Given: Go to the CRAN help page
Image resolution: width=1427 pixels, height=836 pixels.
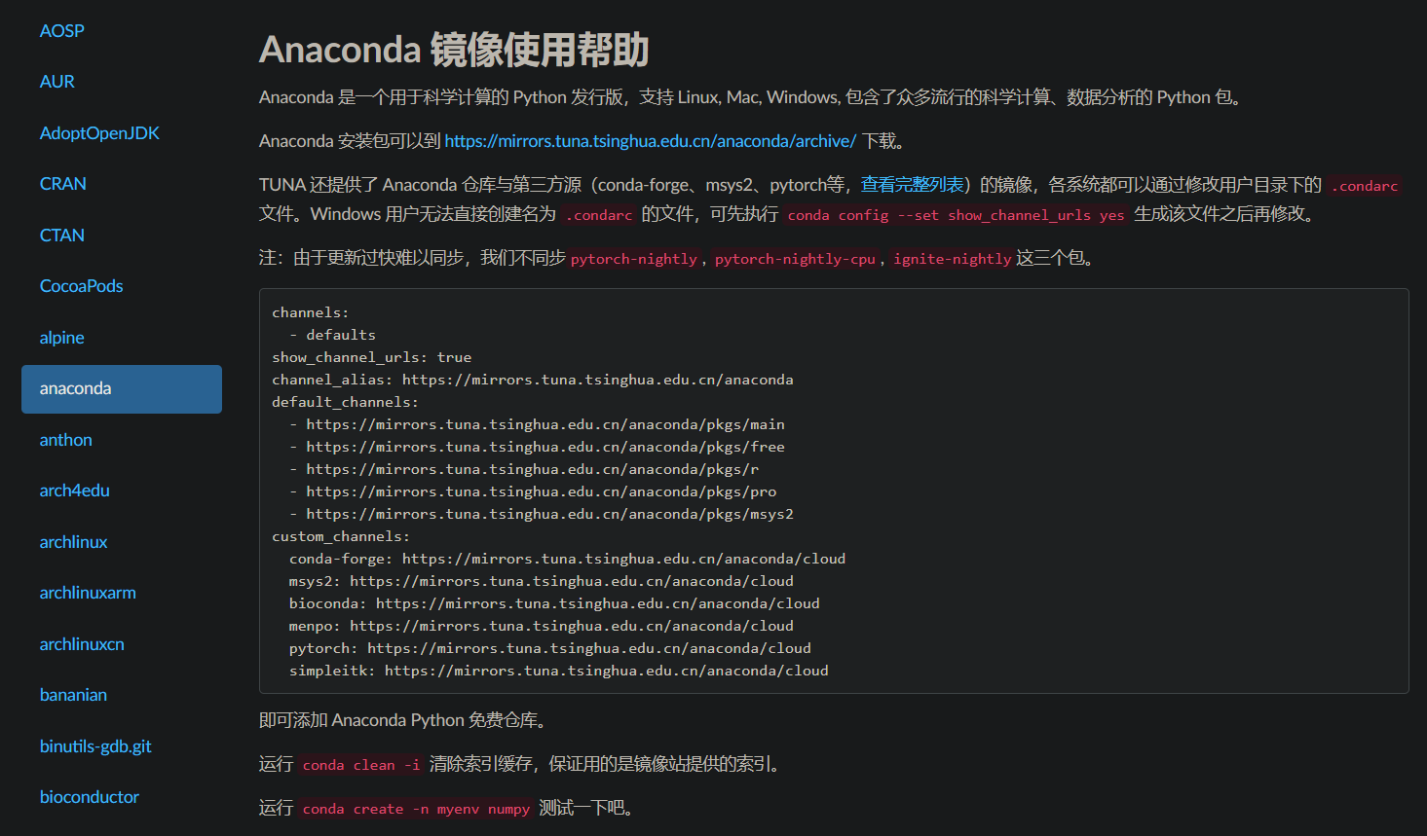Looking at the screenshot, I should [x=62, y=184].
